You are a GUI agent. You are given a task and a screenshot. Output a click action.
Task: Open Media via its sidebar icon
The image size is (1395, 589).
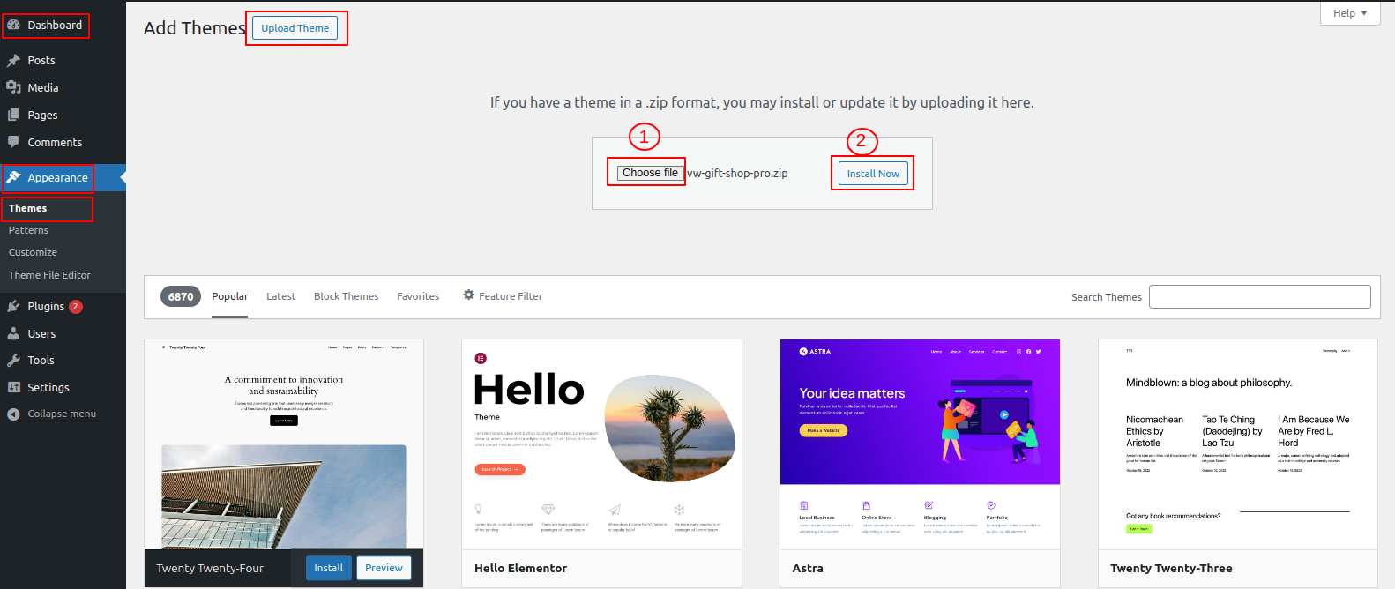pos(13,87)
